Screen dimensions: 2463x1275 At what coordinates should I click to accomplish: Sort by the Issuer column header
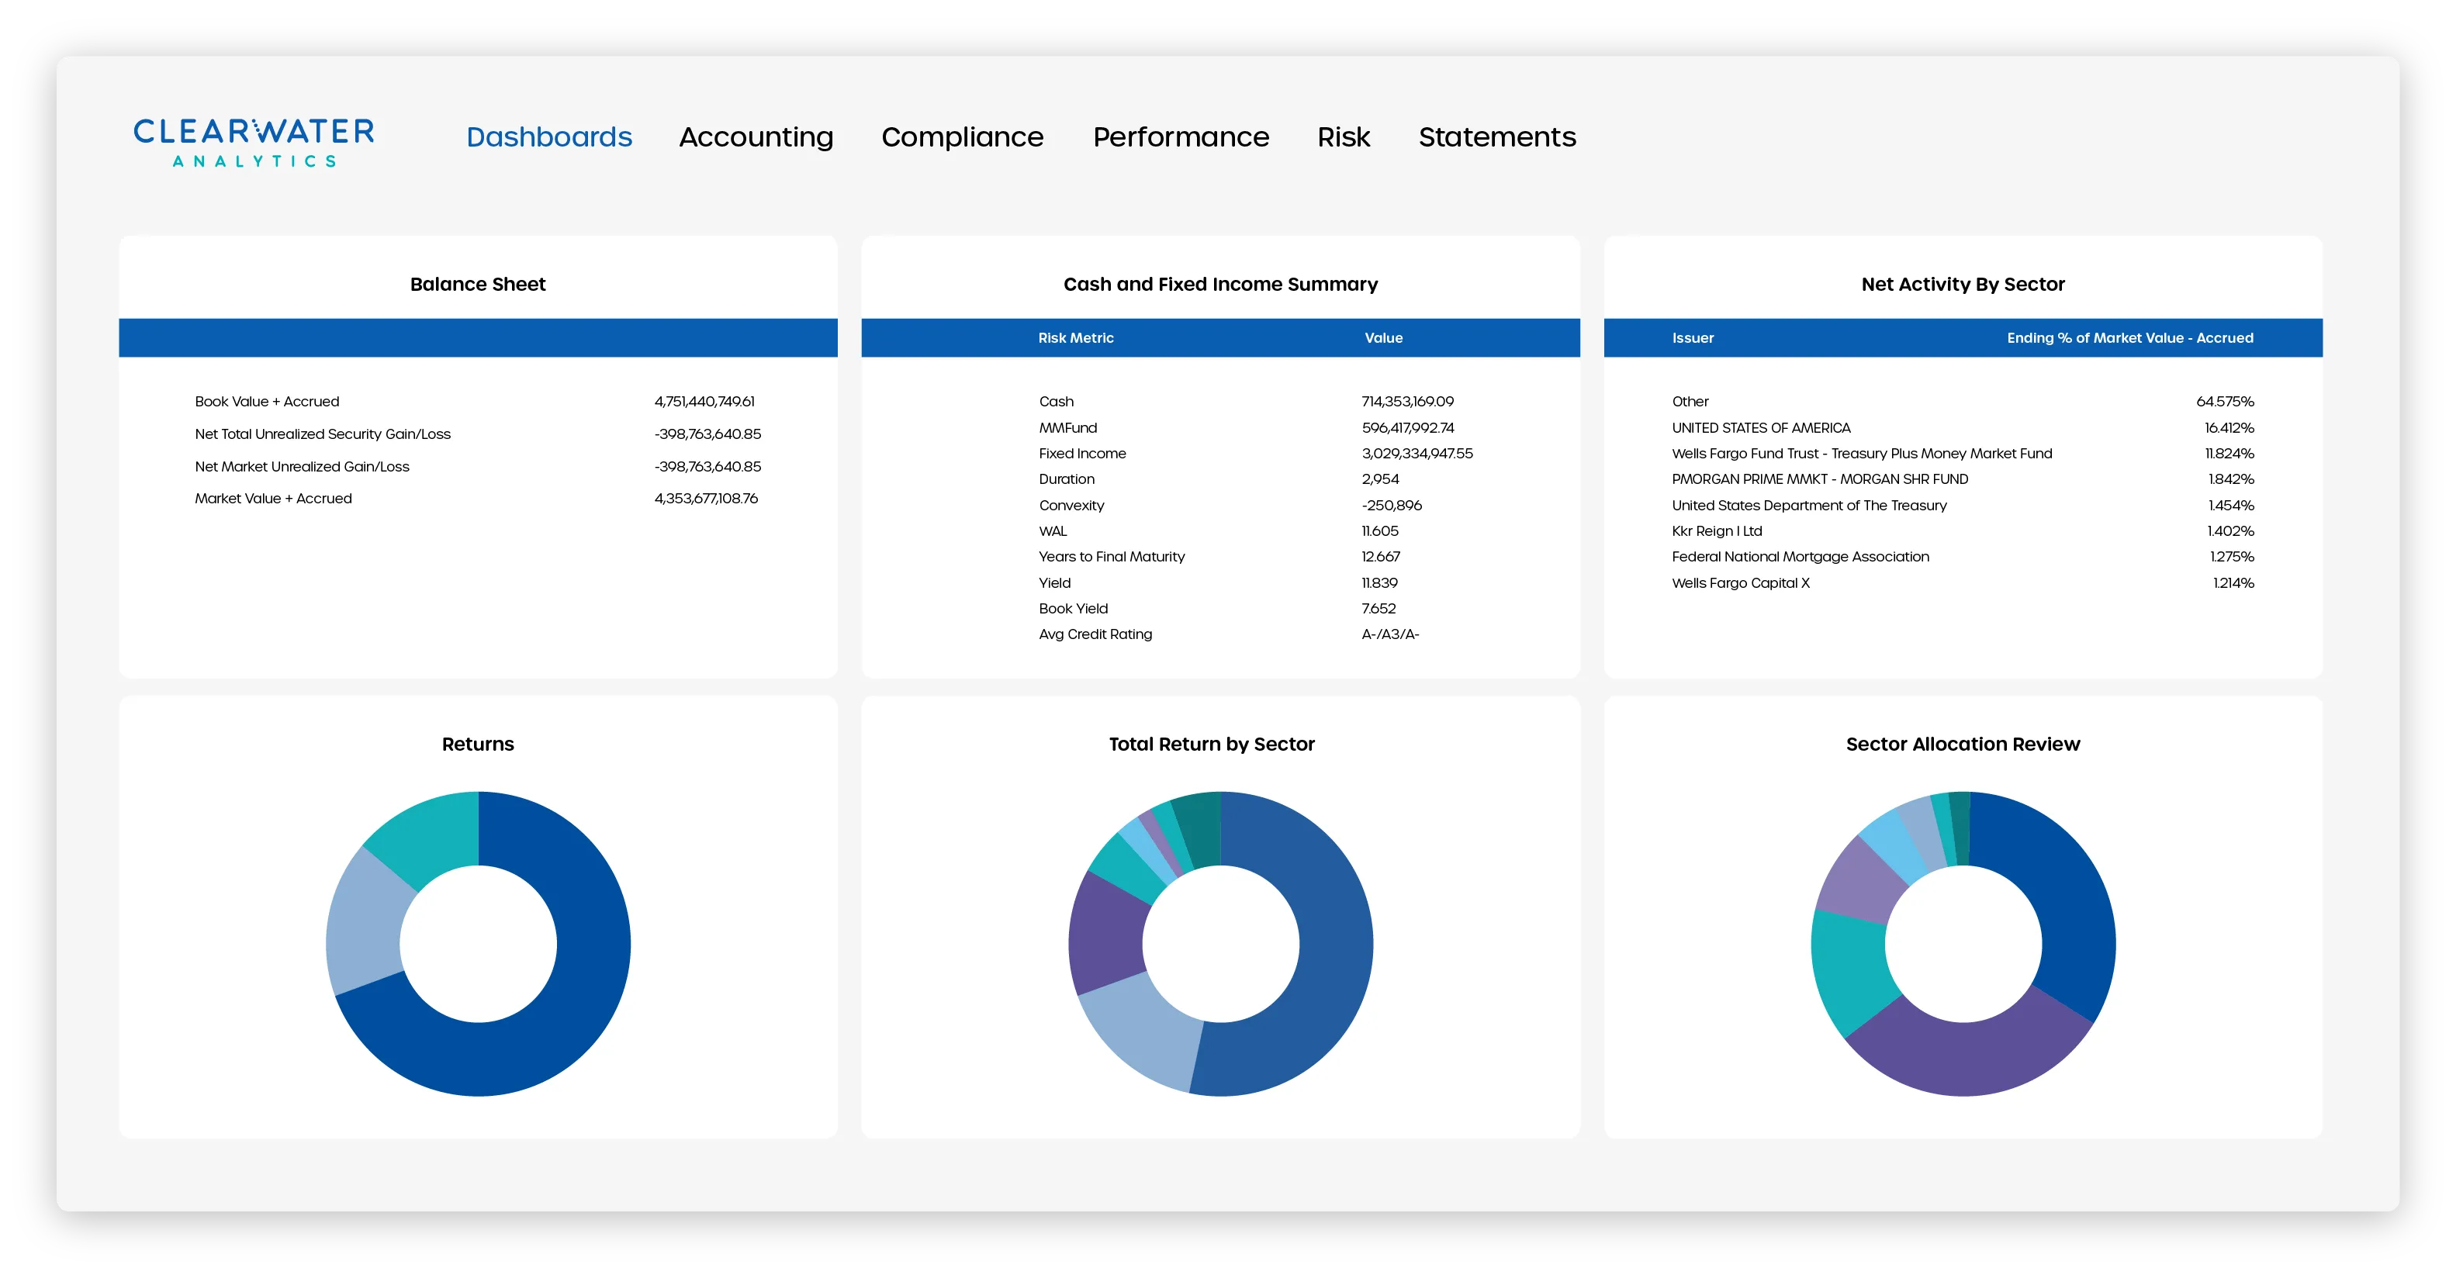[x=1693, y=337]
